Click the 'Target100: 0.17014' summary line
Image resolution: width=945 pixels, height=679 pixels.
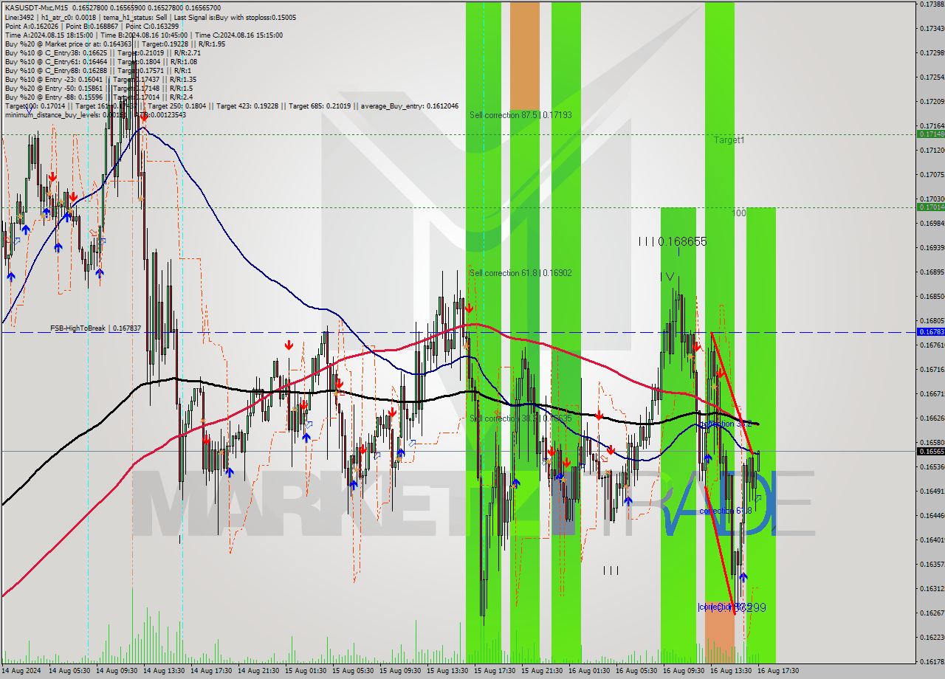click(x=231, y=106)
